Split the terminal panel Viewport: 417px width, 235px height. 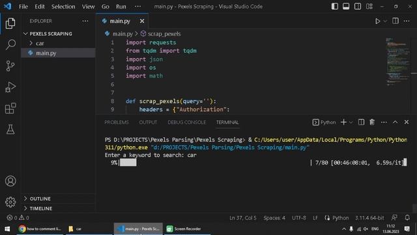point(361,122)
